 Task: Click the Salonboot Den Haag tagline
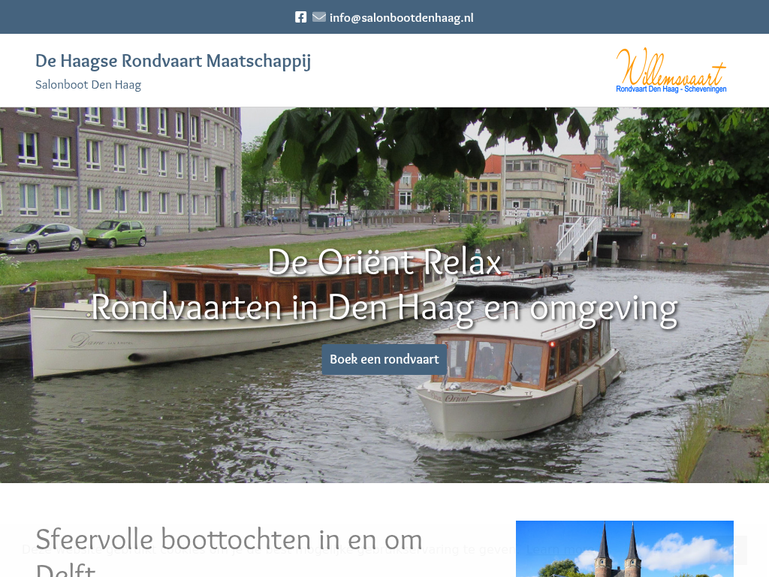(x=88, y=85)
